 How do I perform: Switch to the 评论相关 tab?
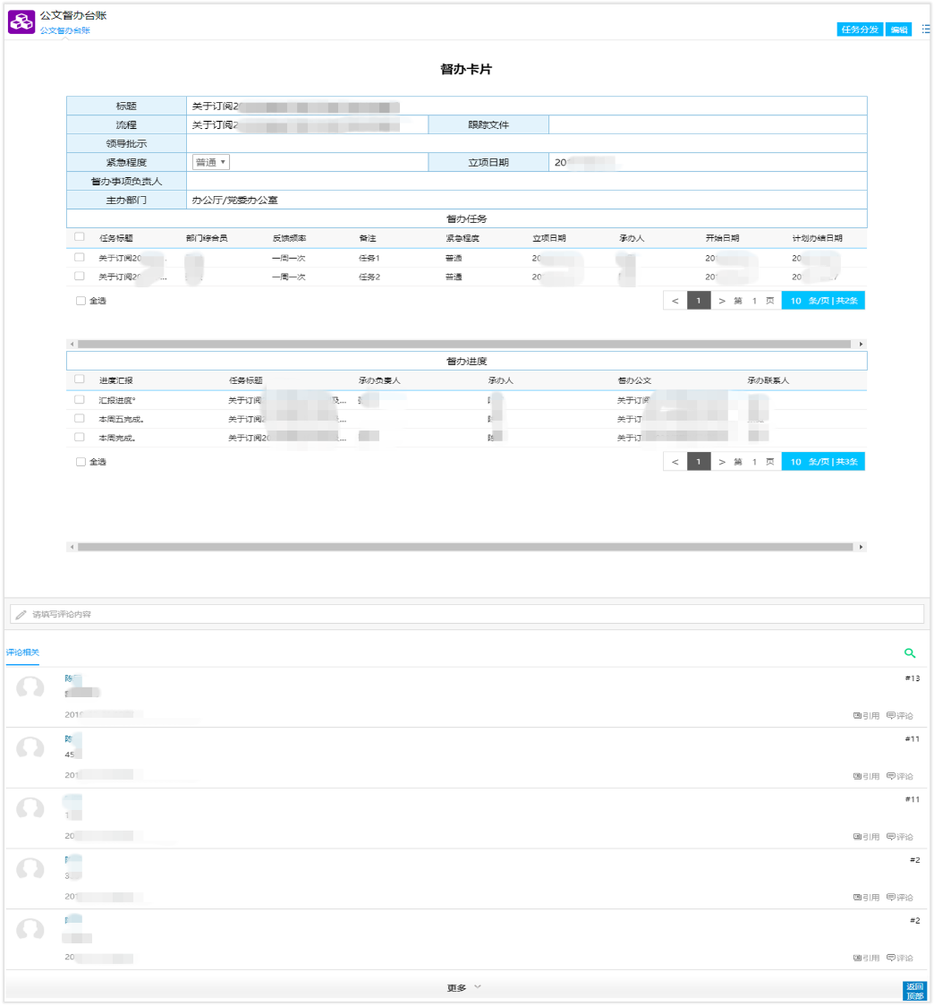click(22, 652)
